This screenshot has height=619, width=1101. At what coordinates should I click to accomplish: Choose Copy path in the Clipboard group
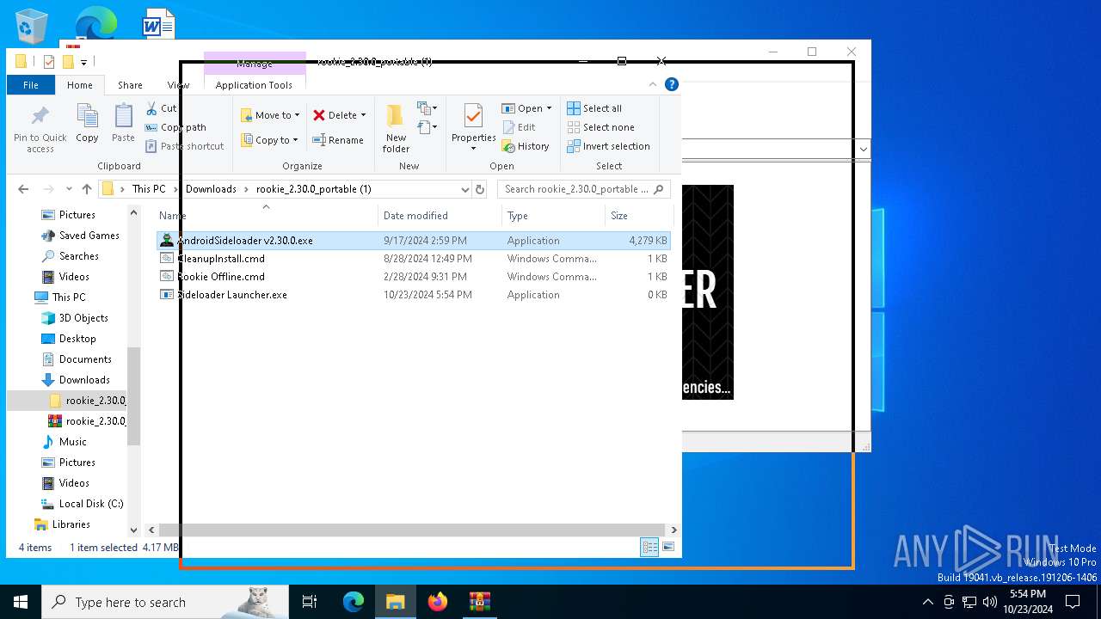(x=176, y=127)
